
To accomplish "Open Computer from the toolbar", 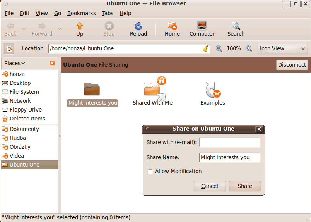I will [x=202, y=29].
